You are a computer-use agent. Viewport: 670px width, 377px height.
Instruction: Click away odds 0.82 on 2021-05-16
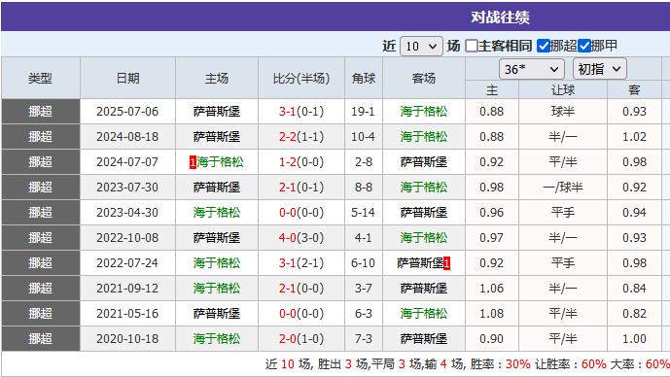click(x=634, y=314)
